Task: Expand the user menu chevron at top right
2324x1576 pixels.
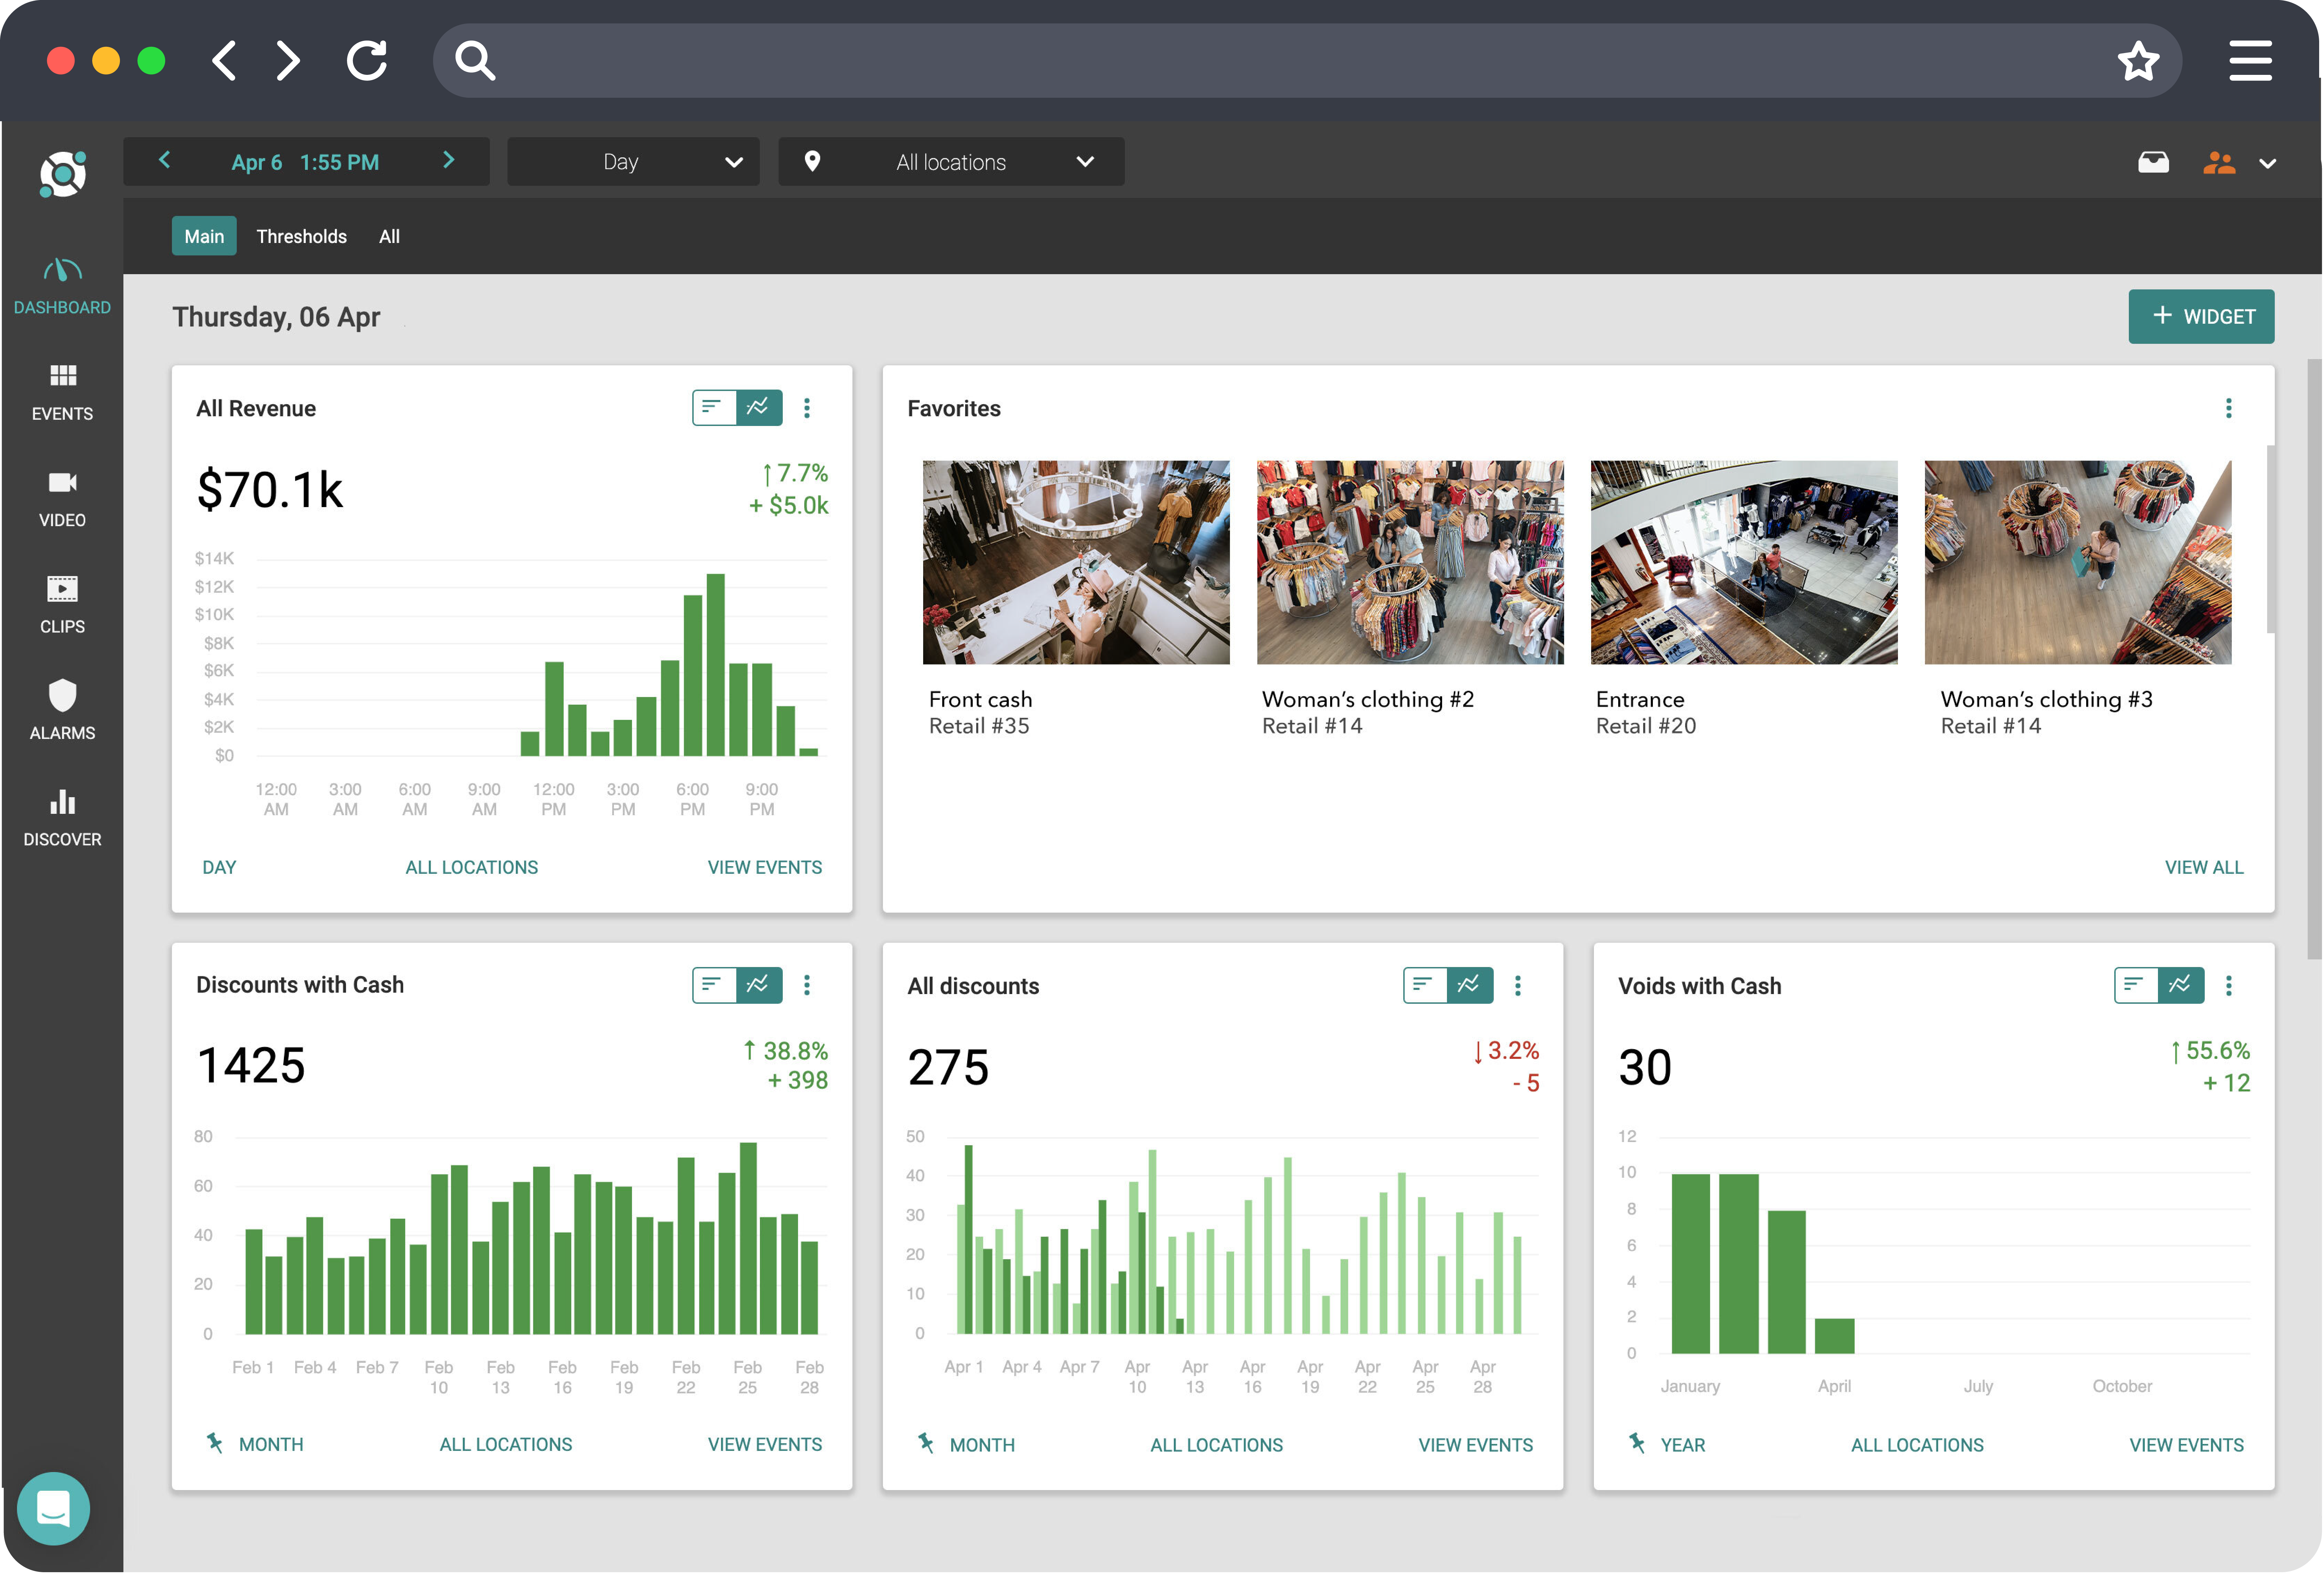Action: [2268, 163]
